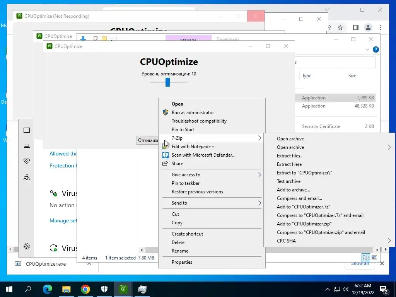The image size is (396, 297).
Task: Click Explorer horizontal scrollbar left arrow
Action: [142, 250]
